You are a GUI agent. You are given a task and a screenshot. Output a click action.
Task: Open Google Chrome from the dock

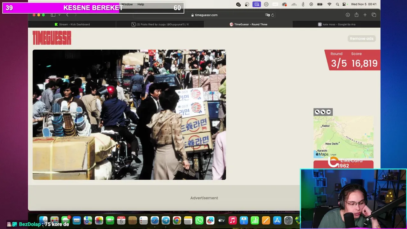[x=177, y=220]
